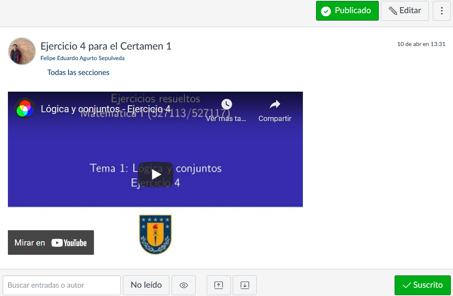The width and height of the screenshot is (453, 296).
Task: Open video title 'Lógica y conjuntos - Ejercicio 4'
Action: coord(105,109)
